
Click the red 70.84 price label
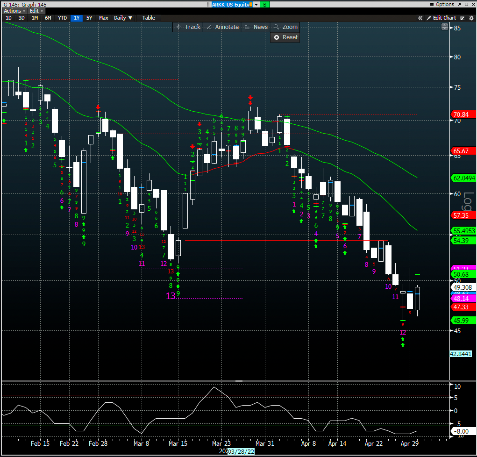pyautogui.click(x=463, y=114)
